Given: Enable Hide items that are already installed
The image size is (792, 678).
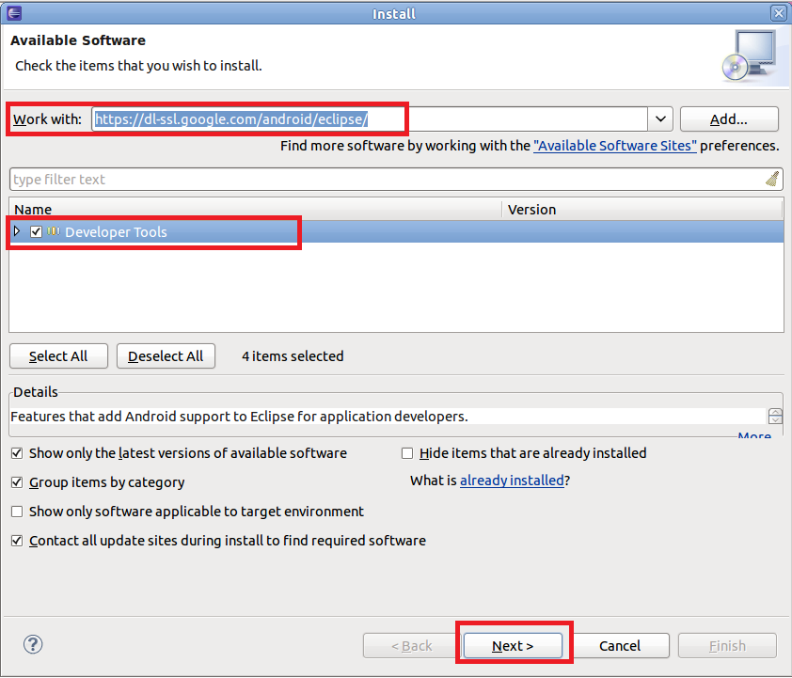Looking at the screenshot, I should coord(407,453).
